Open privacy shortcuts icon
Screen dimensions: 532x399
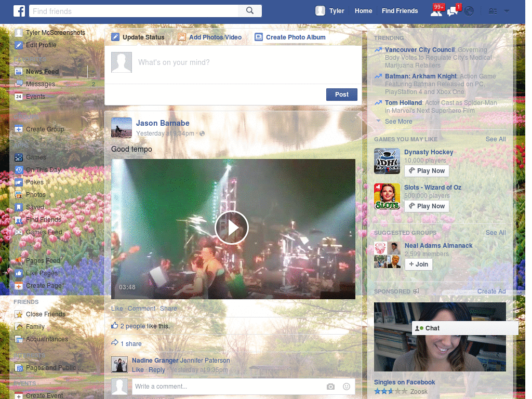pyautogui.click(x=493, y=11)
